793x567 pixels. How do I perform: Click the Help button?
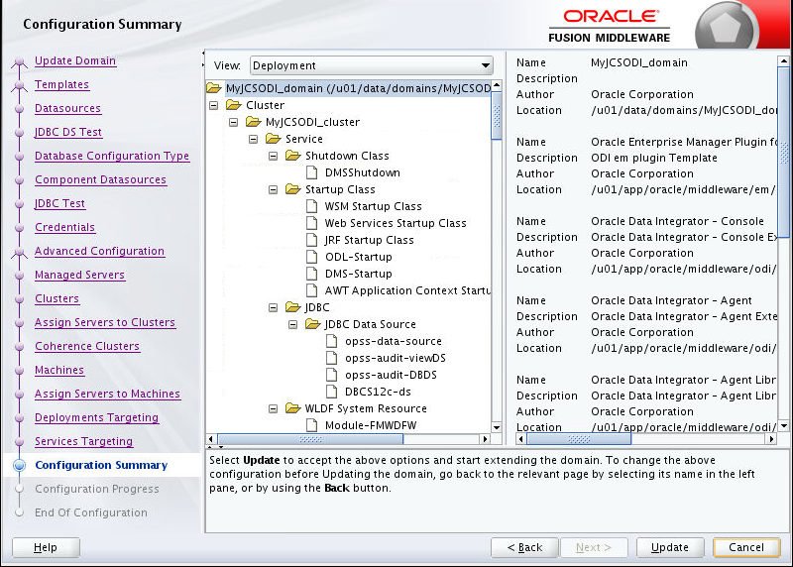[46, 547]
